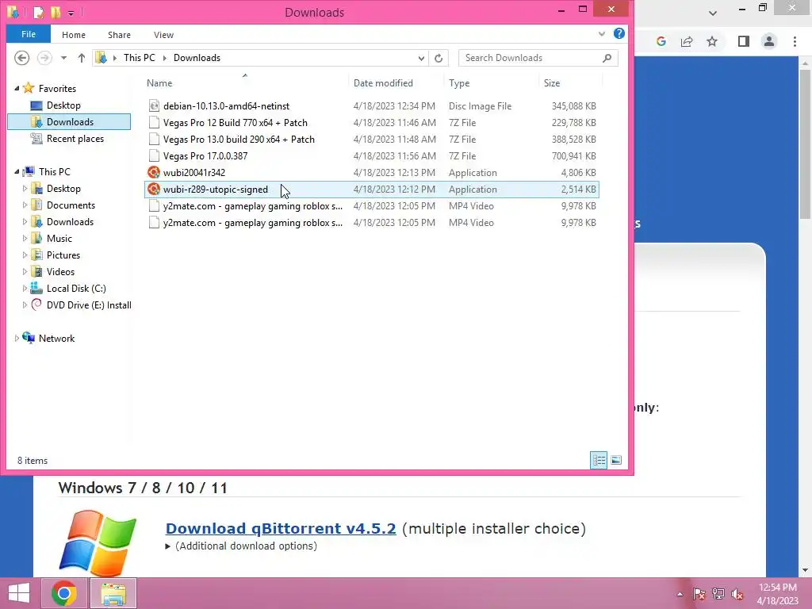Screen dimensions: 812x609
Task: Click the Action Center flag tray icon
Action: (x=699, y=594)
